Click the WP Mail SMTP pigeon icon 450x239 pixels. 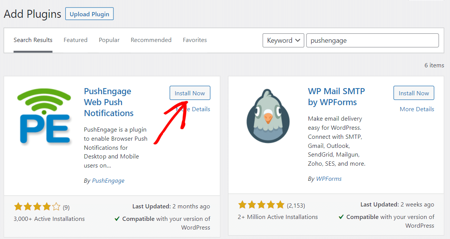tap(268, 116)
